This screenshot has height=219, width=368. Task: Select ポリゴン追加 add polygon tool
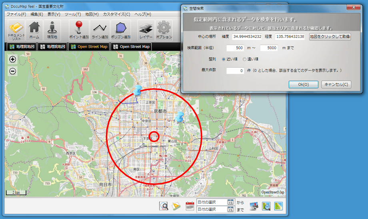coord(121,30)
